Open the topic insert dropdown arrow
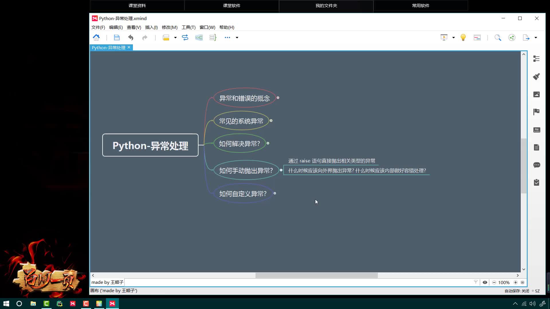550x309 pixels. point(175,37)
